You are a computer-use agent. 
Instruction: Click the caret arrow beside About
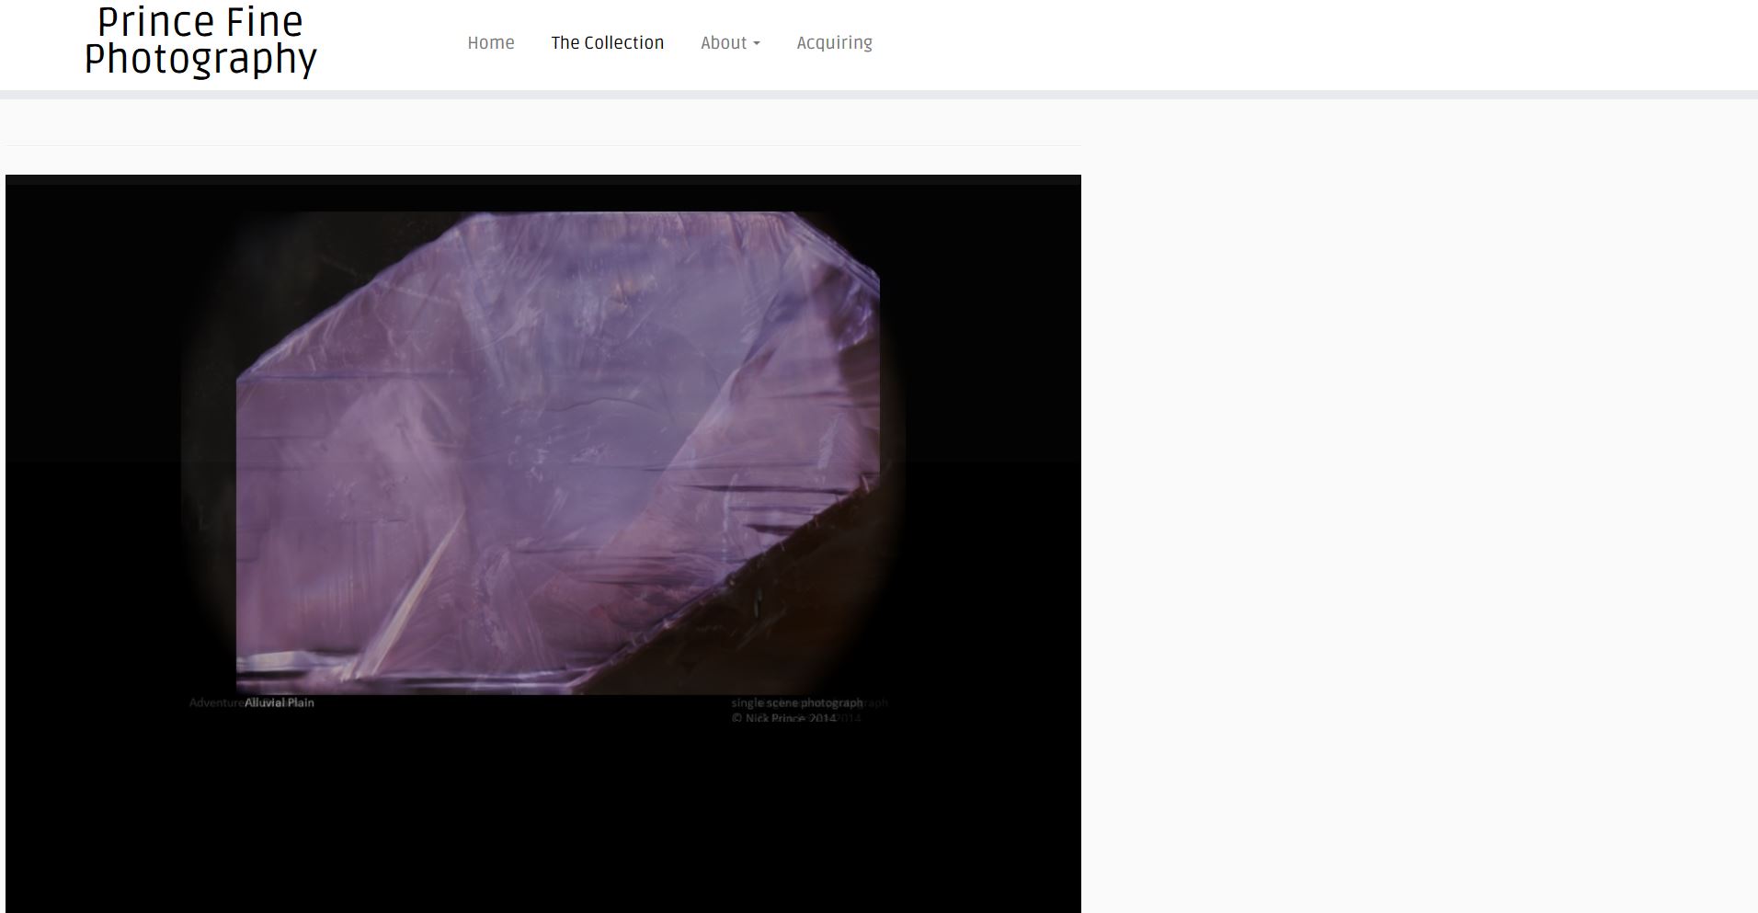tap(757, 44)
